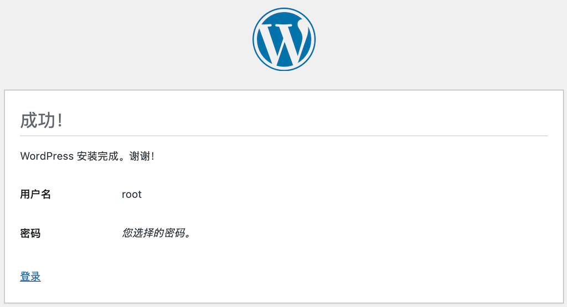Viewport: 567px width, 307px height.
Task: Select the word WordPress in the message
Action: click(x=47, y=156)
